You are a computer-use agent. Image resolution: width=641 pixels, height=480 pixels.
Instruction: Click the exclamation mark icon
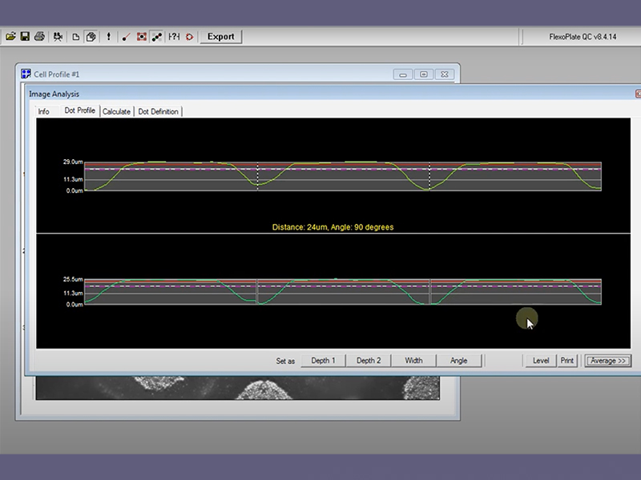coord(108,37)
